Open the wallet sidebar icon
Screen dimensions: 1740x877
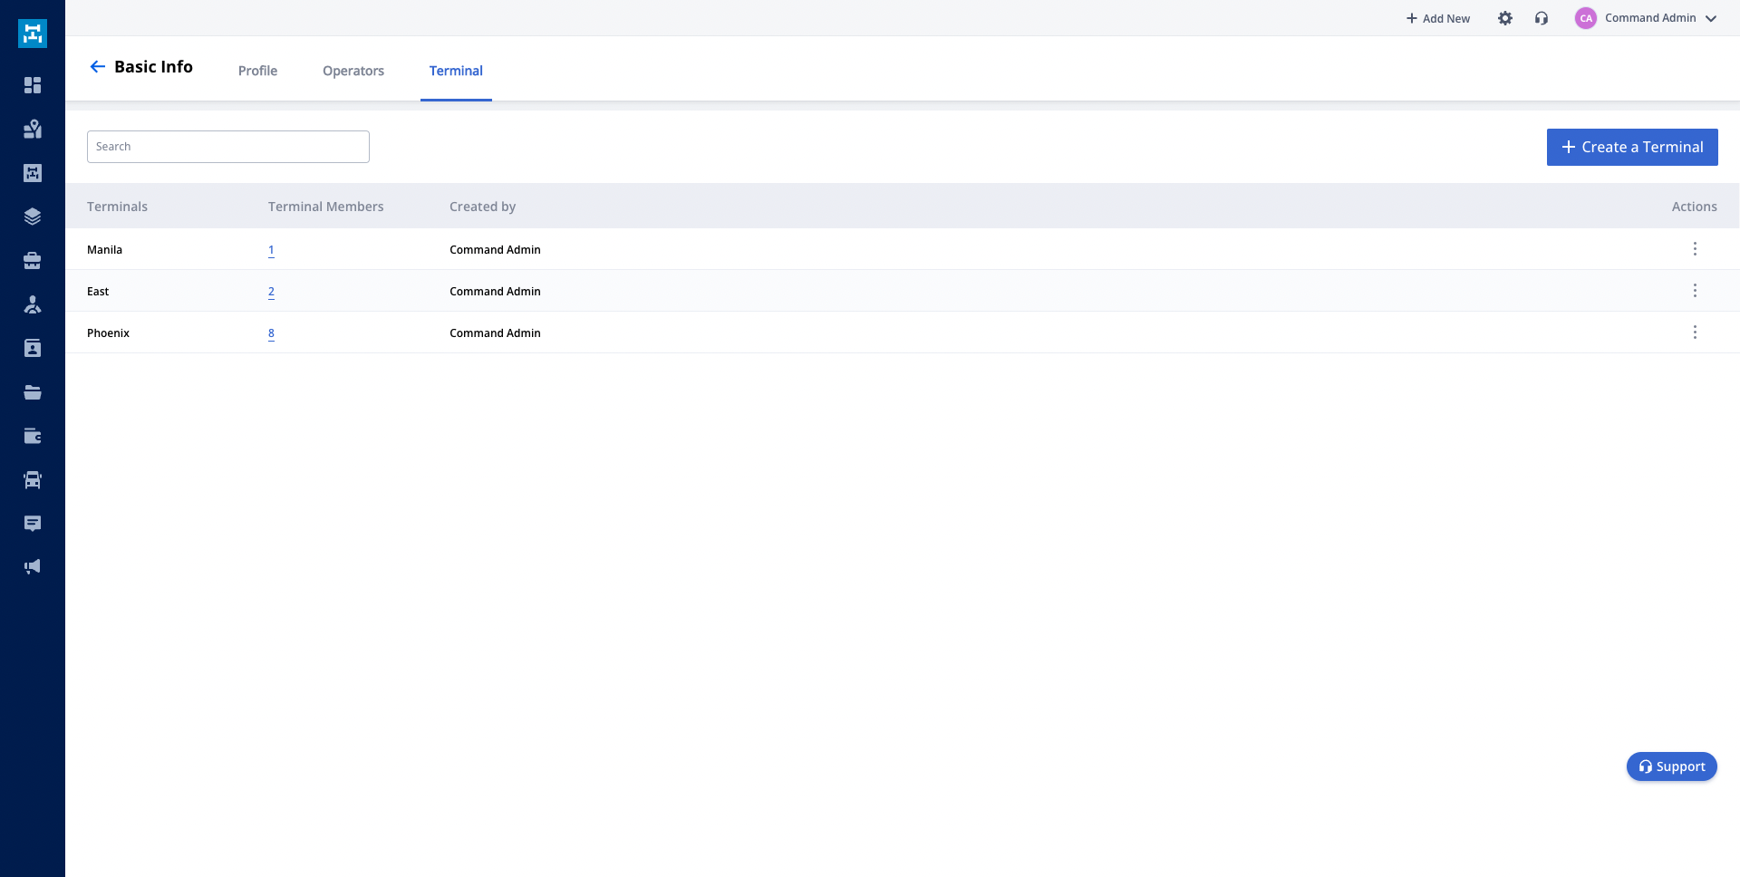[33, 436]
